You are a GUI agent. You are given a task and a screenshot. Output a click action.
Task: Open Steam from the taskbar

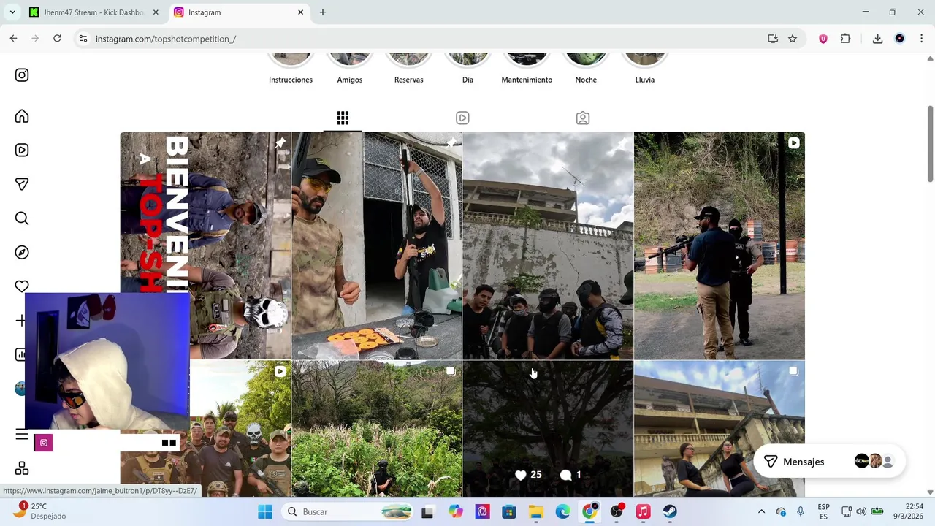[670, 511]
